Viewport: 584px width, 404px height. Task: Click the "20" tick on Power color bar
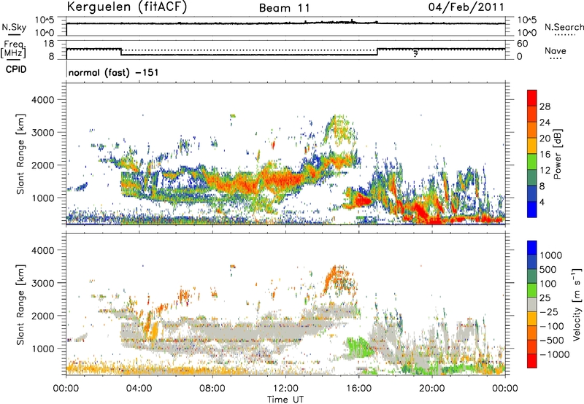pos(545,139)
